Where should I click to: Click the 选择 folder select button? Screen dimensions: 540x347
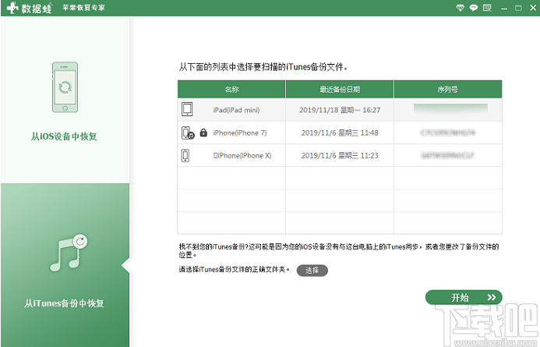(312, 271)
